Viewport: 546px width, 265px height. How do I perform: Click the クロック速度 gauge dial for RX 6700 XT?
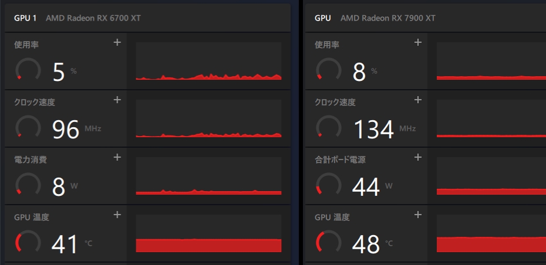click(x=28, y=127)
